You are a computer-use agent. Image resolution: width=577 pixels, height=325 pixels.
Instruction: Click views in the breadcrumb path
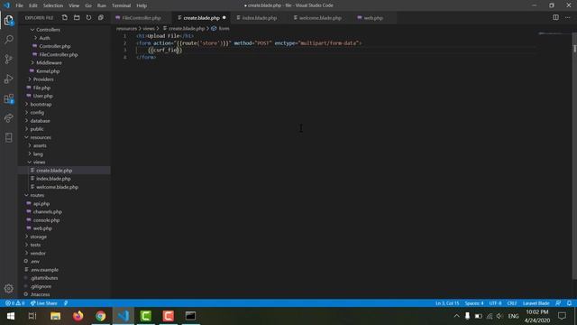(149, 28)
